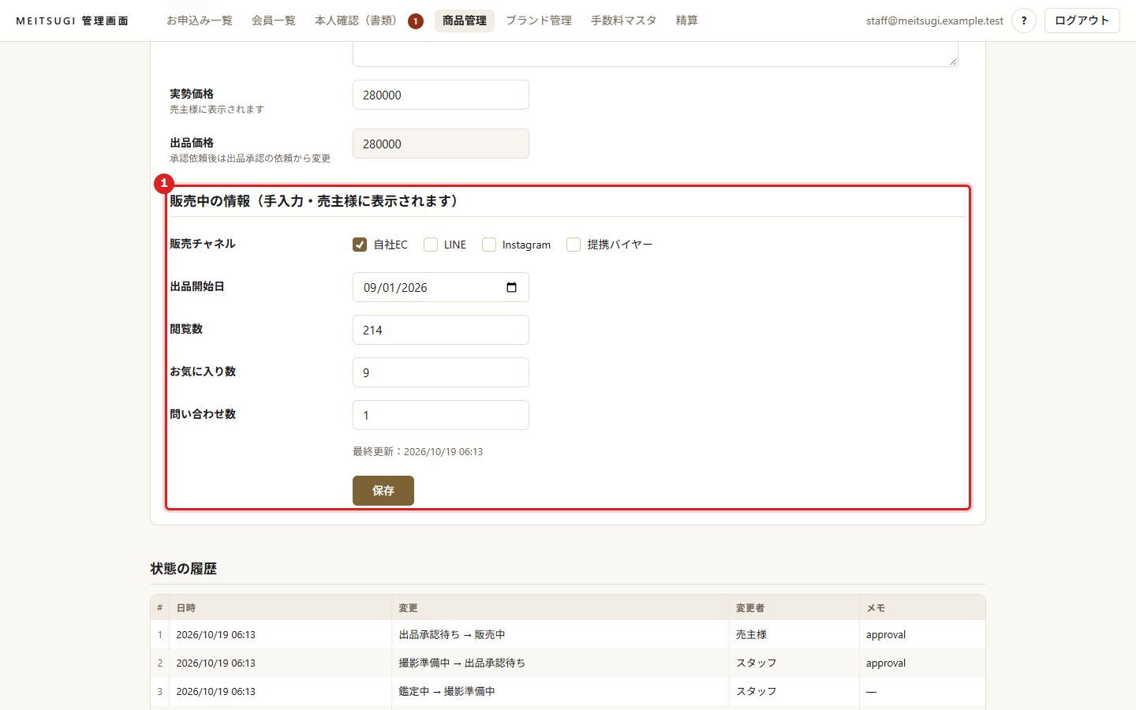Screen dimensions: 1136x710
Task: Select the 商品管理 tab
Action: coord(465,21)
